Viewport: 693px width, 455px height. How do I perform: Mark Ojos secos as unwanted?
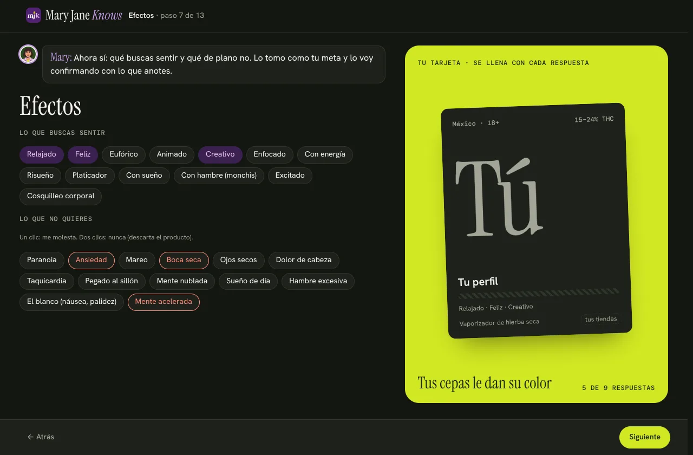[x=238, y=260]
